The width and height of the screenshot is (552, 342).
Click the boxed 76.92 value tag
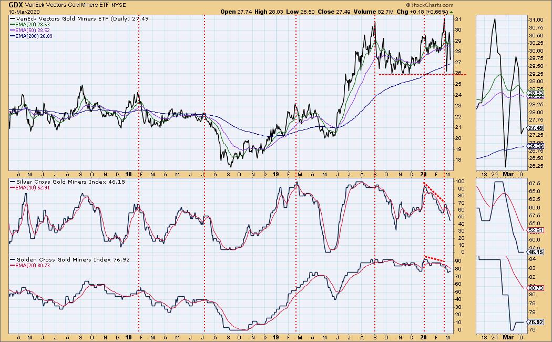[x=536, y=322]
